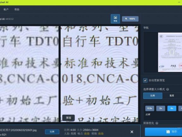The height and width of the screenshot is (137, 182).
Task: Open the 帐户 menu
Action: (6, 10)
